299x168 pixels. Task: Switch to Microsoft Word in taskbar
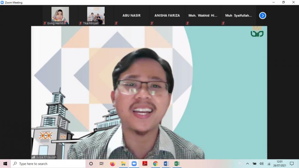pos(166,164)
